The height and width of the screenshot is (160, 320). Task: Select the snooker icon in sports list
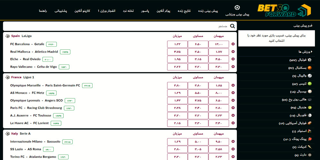(x=309, y=131)
